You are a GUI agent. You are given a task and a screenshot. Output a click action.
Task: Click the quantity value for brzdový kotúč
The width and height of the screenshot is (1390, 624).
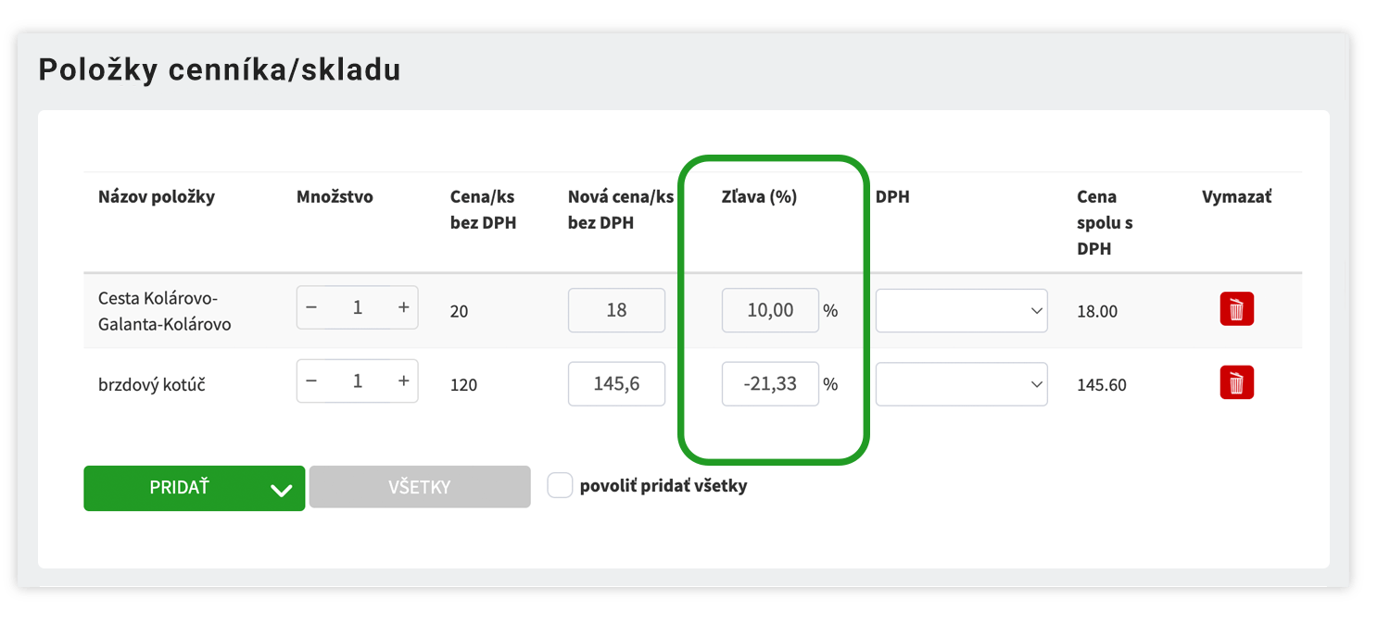[x=358, y=381]
